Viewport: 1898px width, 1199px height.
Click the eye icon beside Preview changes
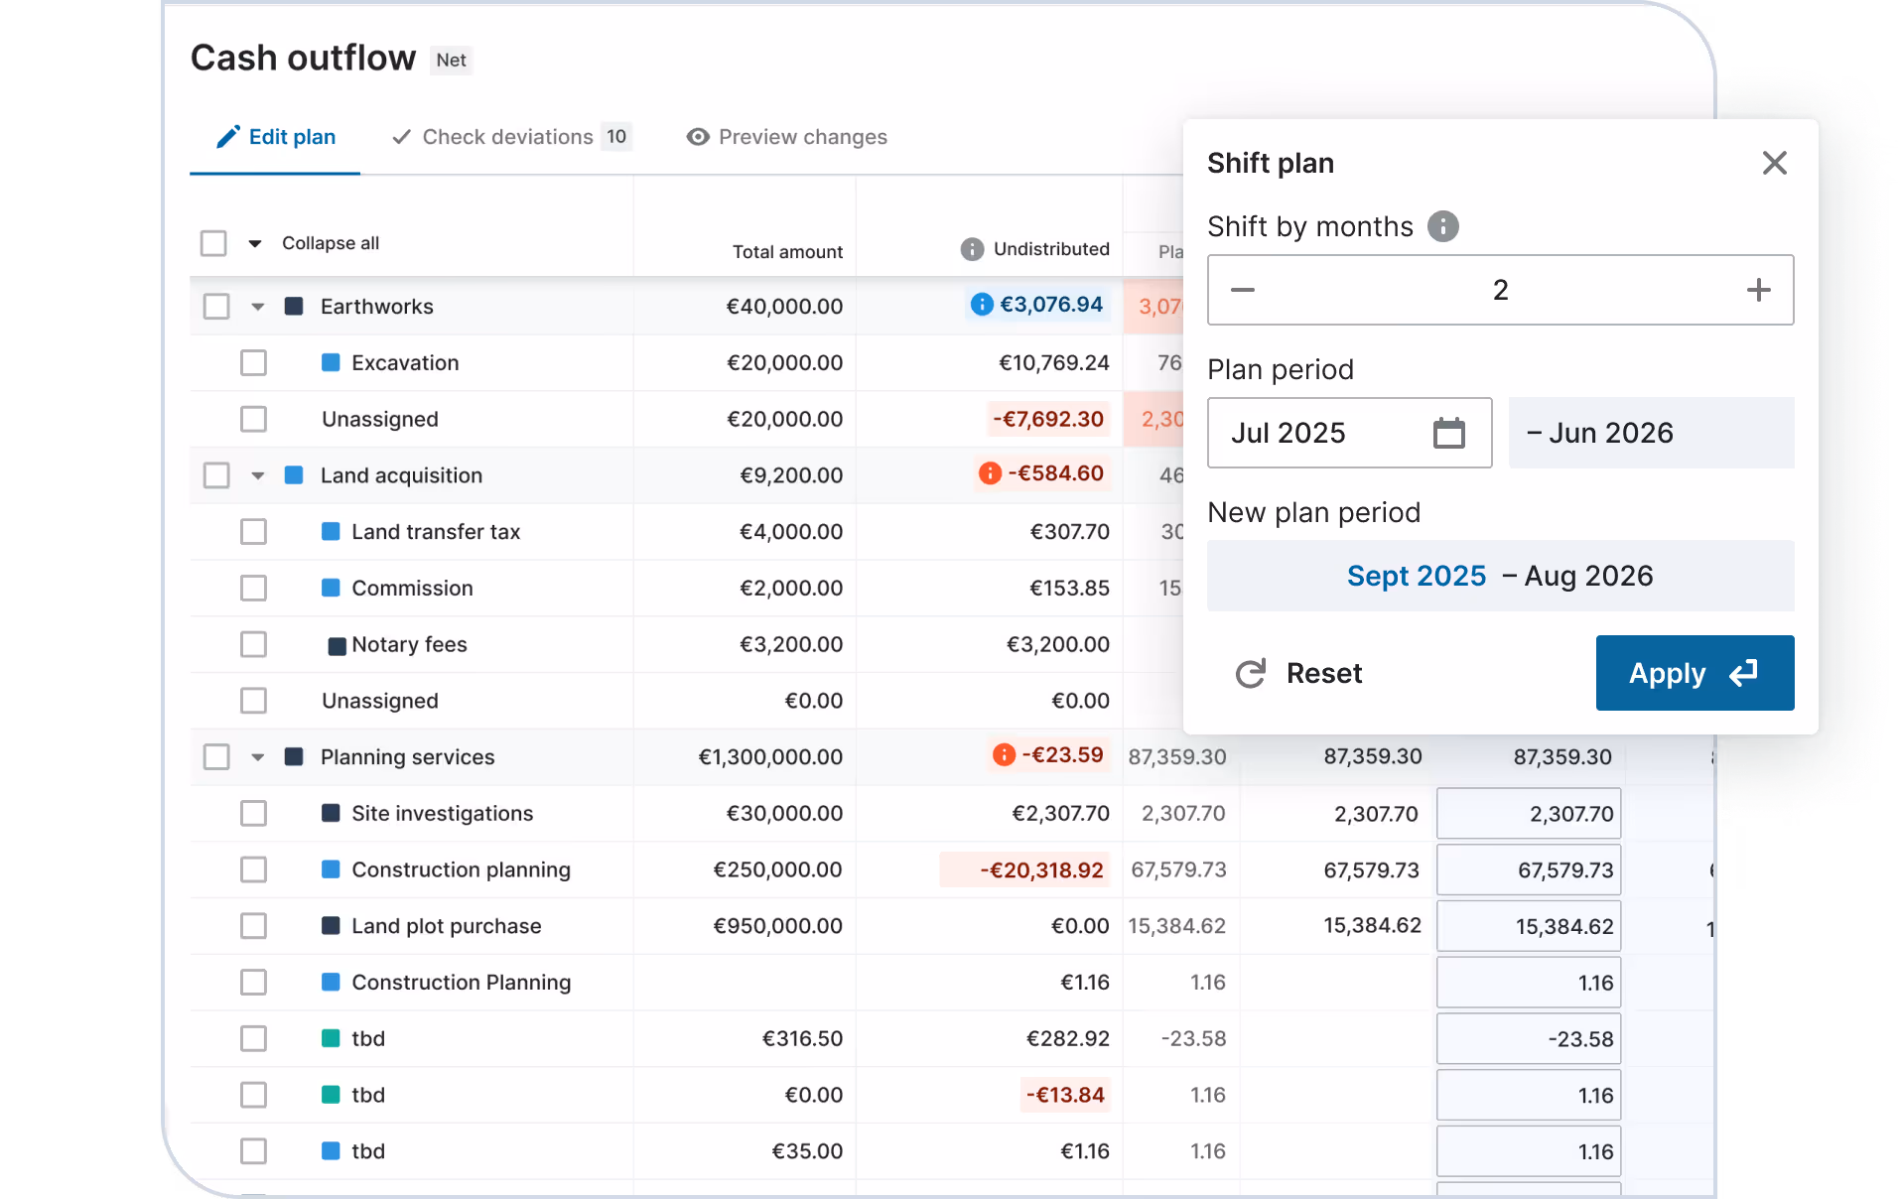698,137
